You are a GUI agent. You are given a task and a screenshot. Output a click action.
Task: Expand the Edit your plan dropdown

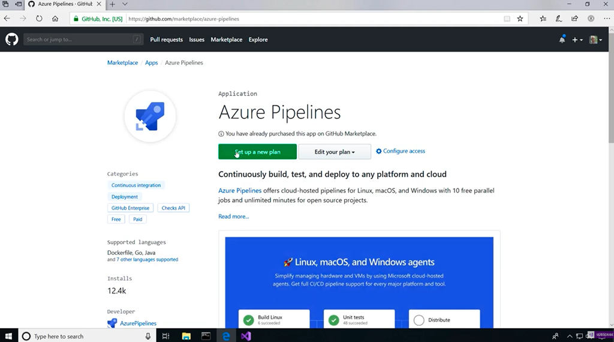click(x=335, y=152)
